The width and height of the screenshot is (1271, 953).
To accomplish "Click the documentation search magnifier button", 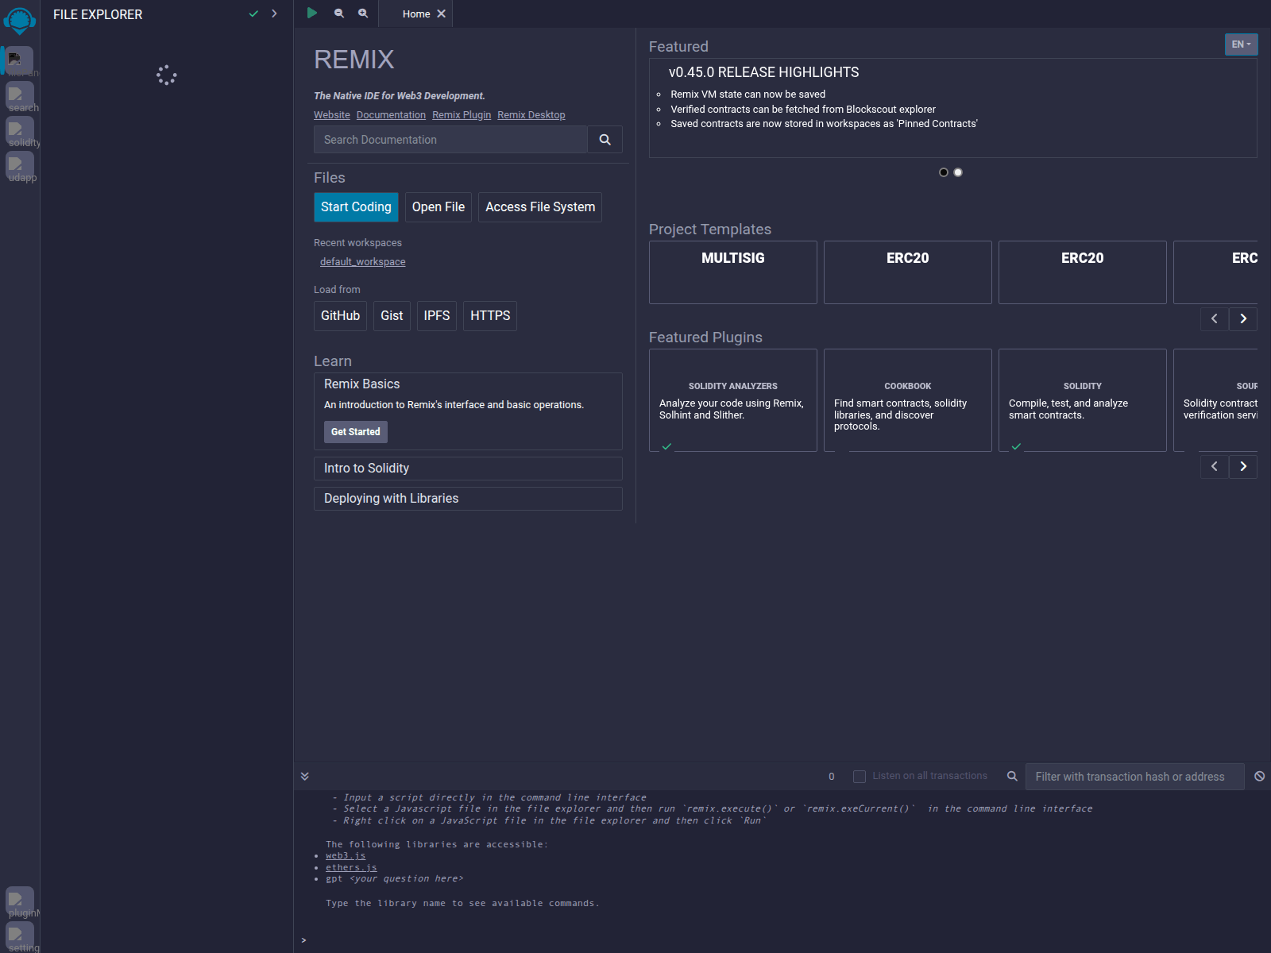I will 605,140.
